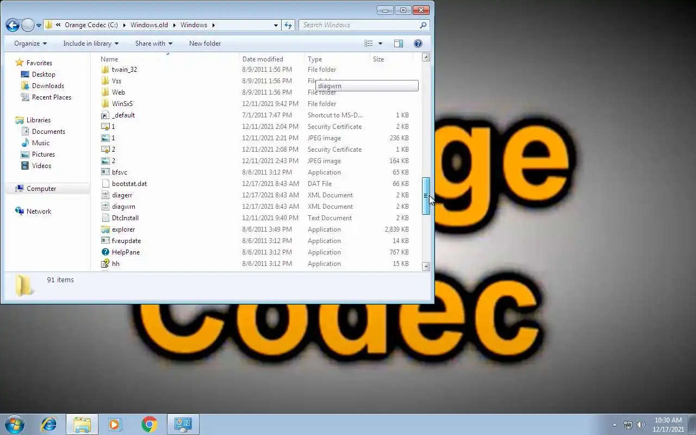Show hidden icons tray arrow

click(615, 425)
